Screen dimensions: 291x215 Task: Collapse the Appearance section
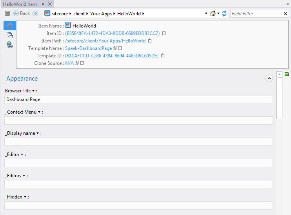[x=269, y=78]
